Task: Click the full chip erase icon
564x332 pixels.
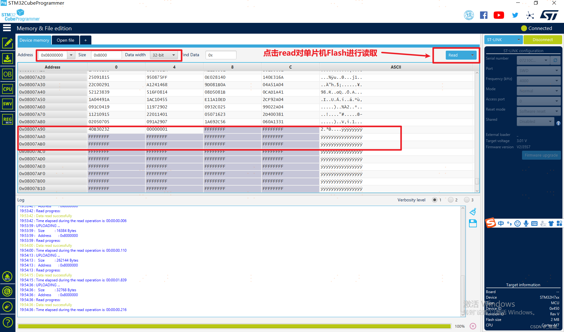Action: (x=7, y=307)
